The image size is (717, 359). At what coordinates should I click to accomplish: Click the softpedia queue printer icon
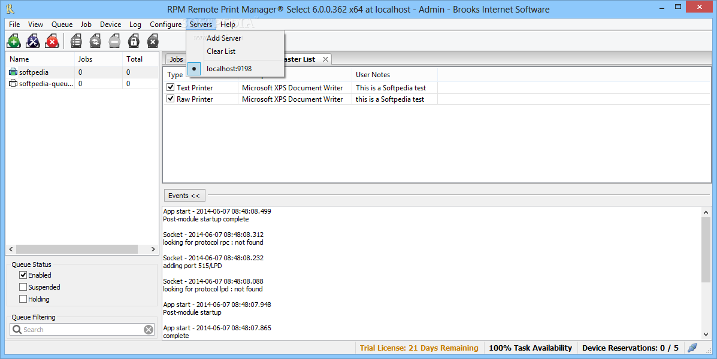click(13, 72)
